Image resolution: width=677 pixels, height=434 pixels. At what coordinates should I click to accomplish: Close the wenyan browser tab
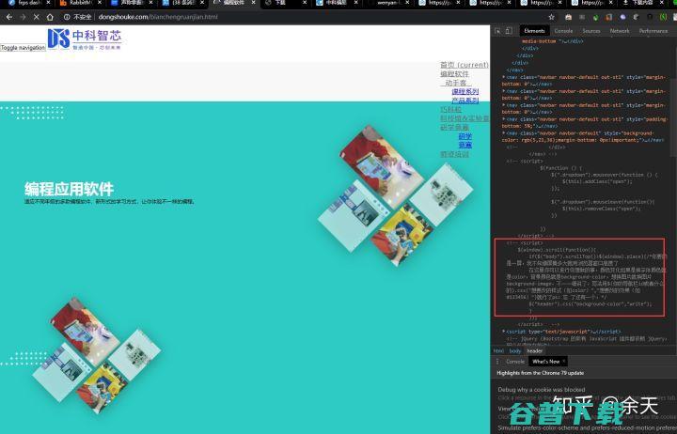click(x=407, y=3)
